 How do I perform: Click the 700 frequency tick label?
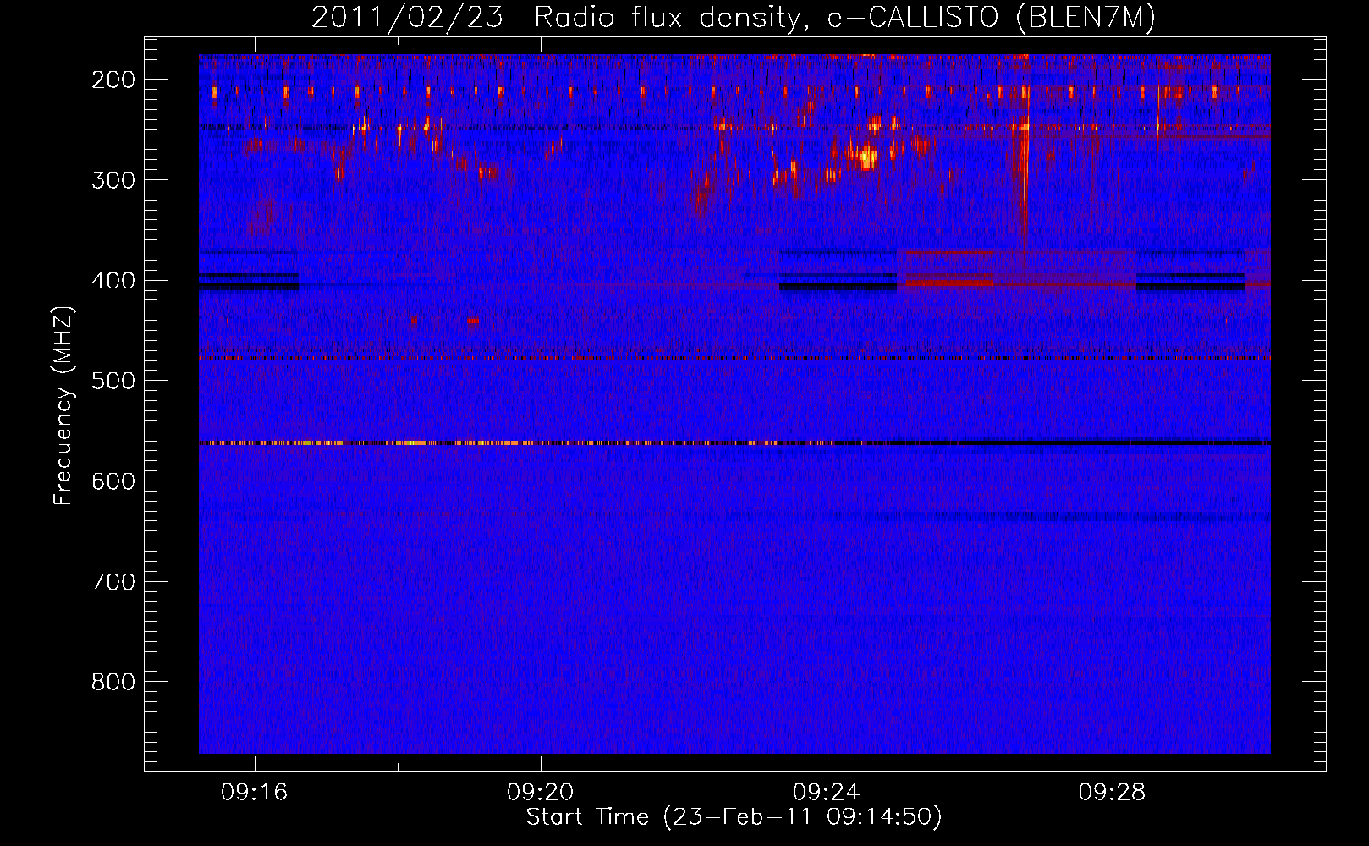(113, 582)
